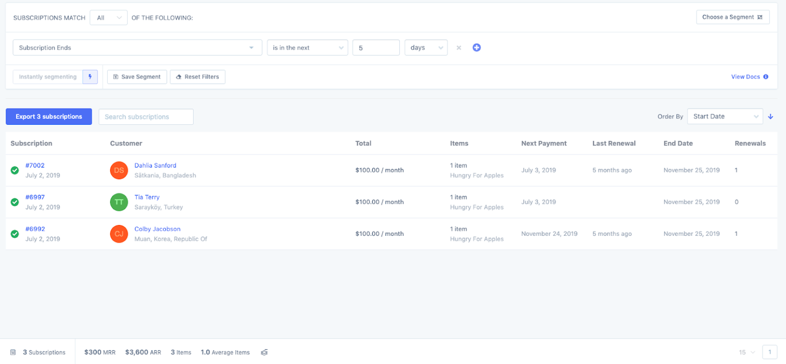This screenshot has height=364, width=786.
Task: Remove the Subscription Ends filter with X icon
Action: [x=458, y=48]
